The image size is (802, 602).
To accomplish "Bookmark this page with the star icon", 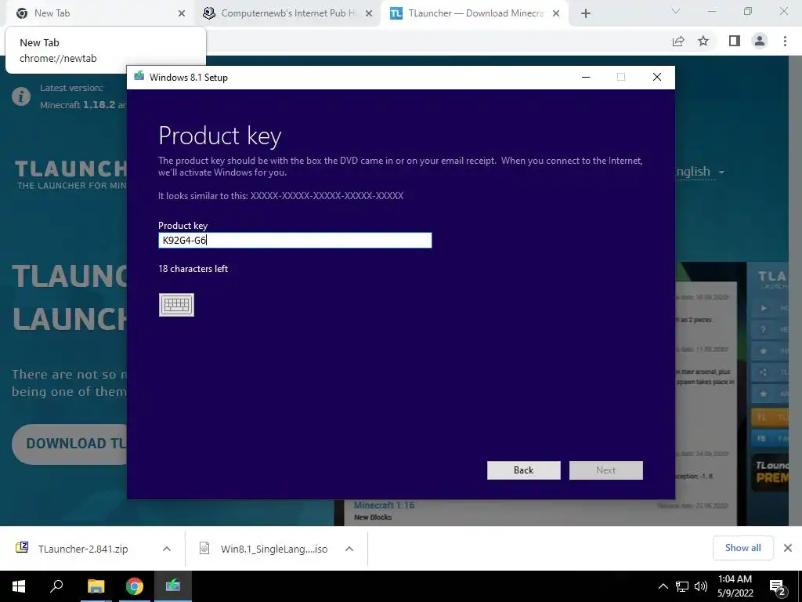I will click(704, 41).
